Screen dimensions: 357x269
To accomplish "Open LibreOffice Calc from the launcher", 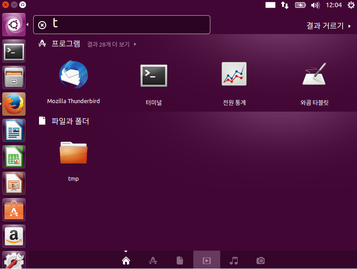I will tap(14, 157).
